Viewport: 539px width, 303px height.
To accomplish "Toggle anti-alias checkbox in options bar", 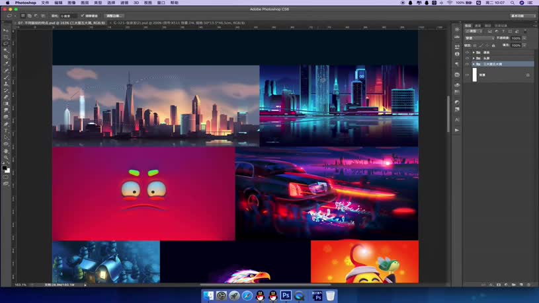I will pos(82,16).
